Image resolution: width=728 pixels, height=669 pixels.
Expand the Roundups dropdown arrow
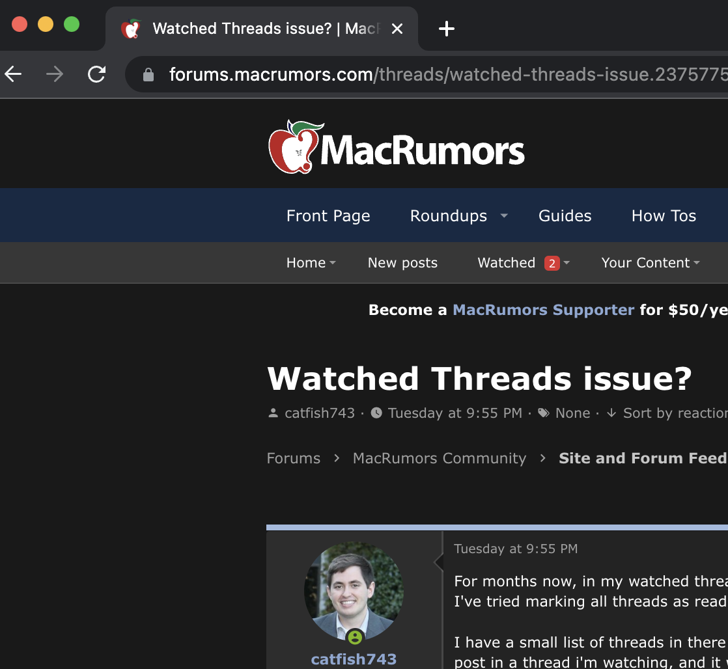(504, 215)
